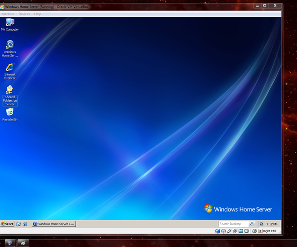
Task: Launch the Show Desktop quick launch icon
Action: tap(18, 224)
